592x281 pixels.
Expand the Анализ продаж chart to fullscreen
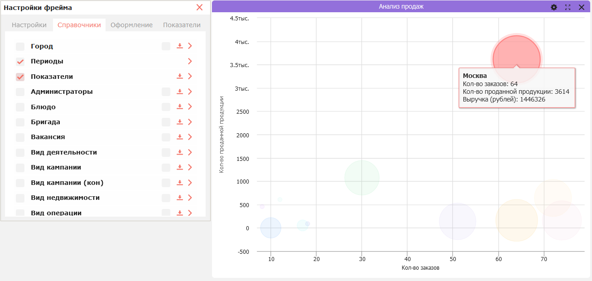pos(568,7)
